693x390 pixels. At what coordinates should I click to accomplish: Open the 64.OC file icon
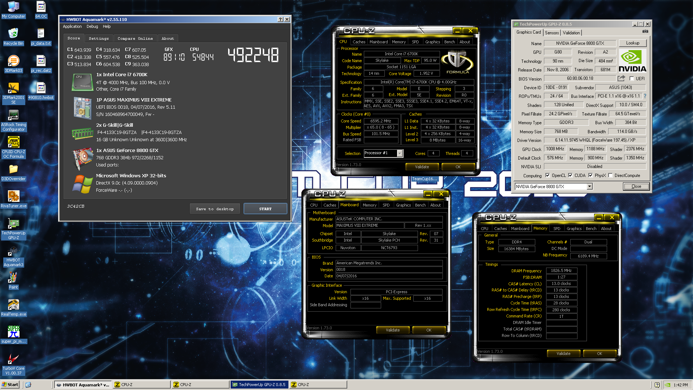click(41, 10)
